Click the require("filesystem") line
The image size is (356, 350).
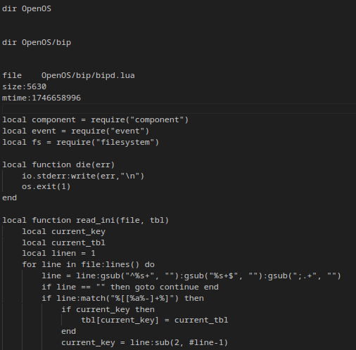(x=81, y=143)
